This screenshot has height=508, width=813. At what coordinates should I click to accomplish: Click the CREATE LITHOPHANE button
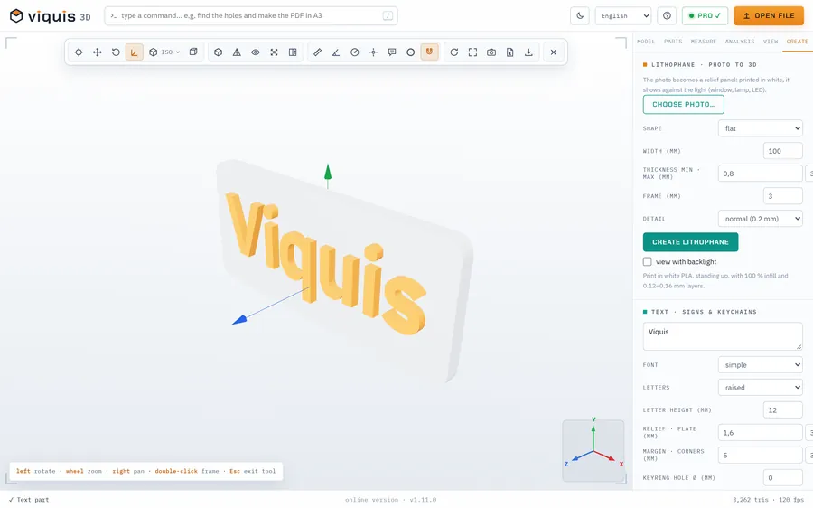point(690,242)
